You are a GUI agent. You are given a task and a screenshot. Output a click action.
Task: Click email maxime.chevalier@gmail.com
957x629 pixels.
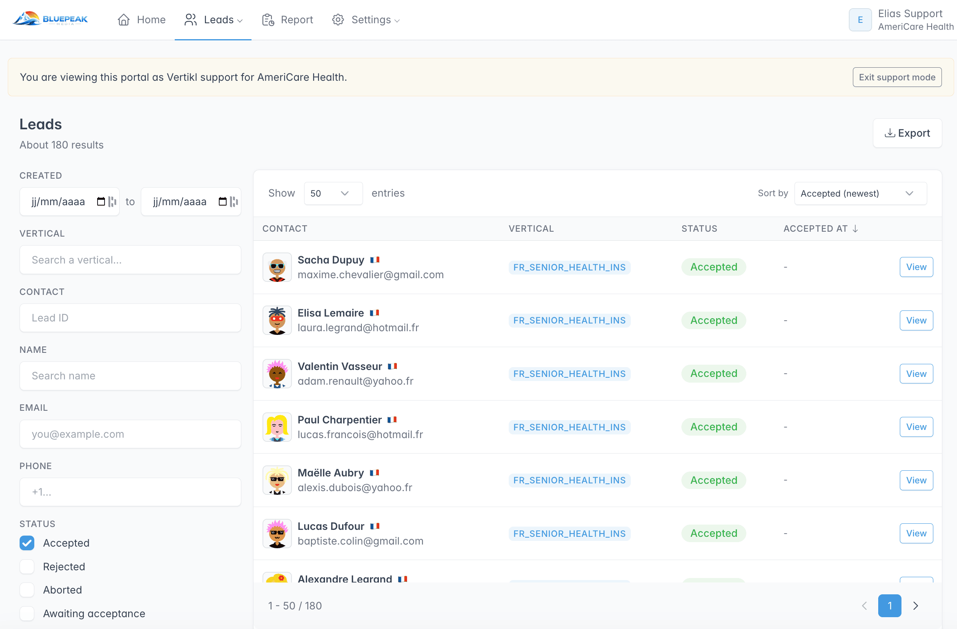371,275
